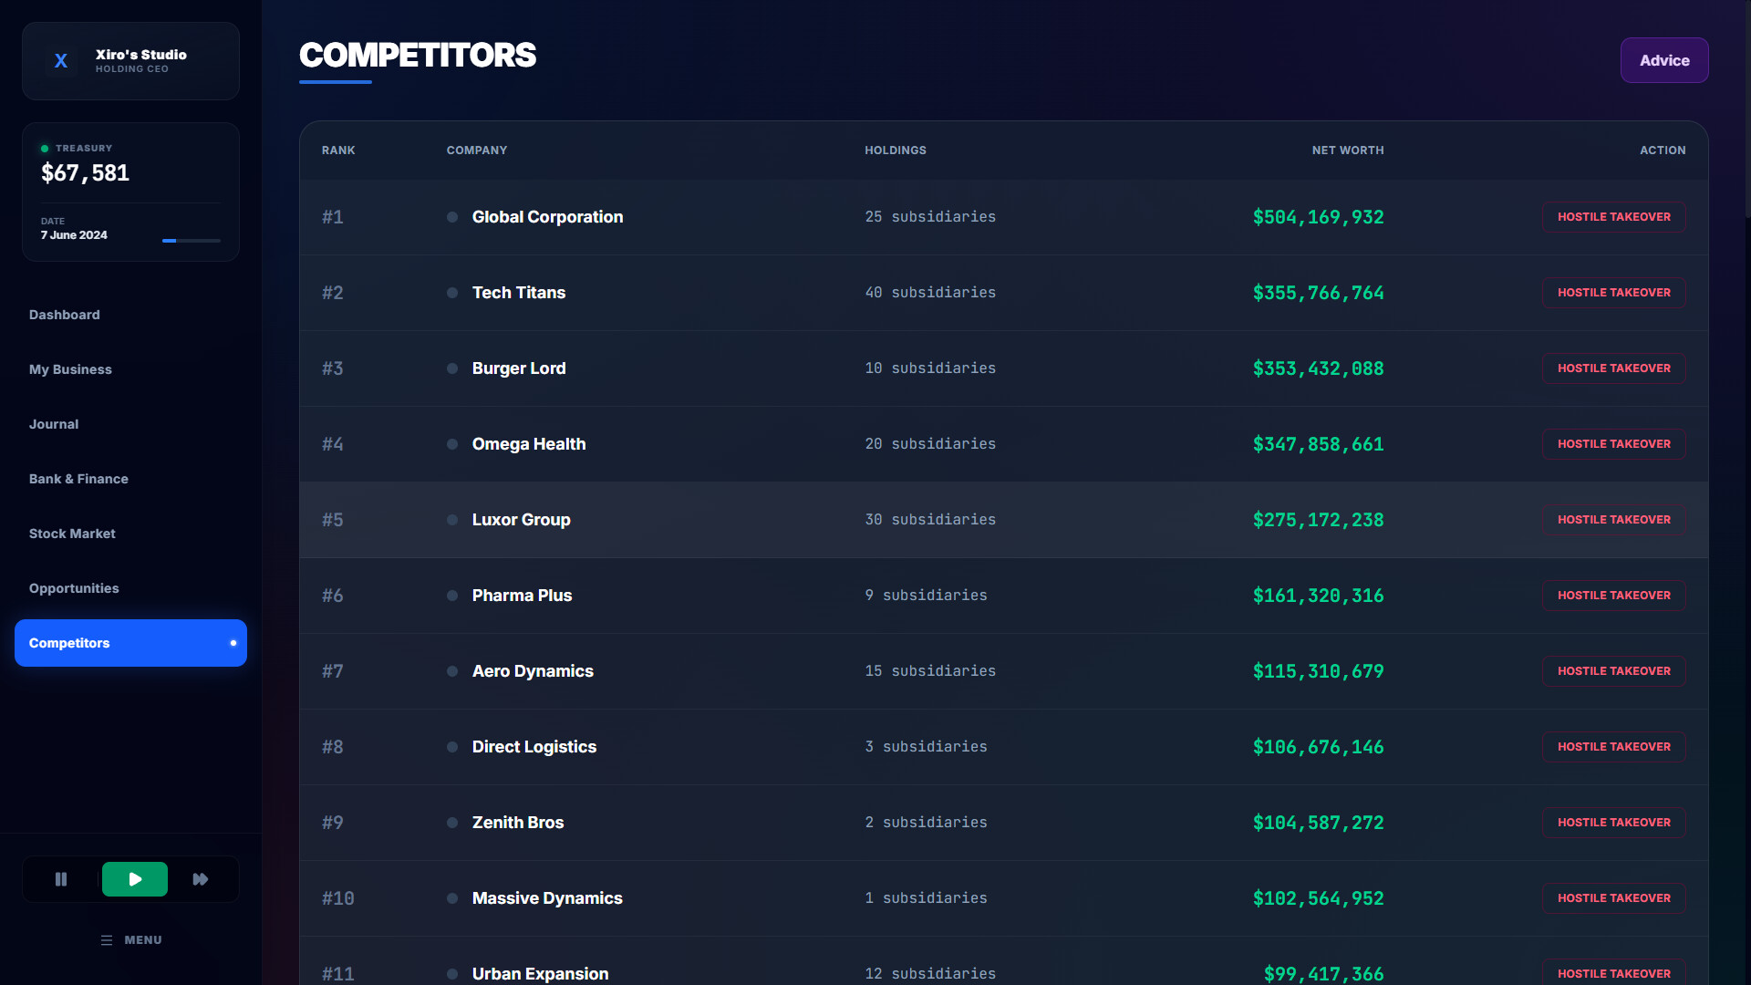Click the X logo of Xiro's Studio
Screen dimensions: 1751x985
coord(61,61)
